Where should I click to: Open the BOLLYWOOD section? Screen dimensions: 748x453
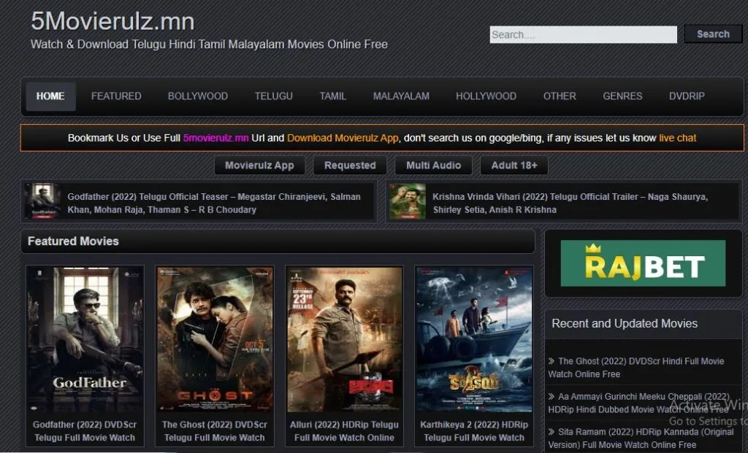point(197,96)
